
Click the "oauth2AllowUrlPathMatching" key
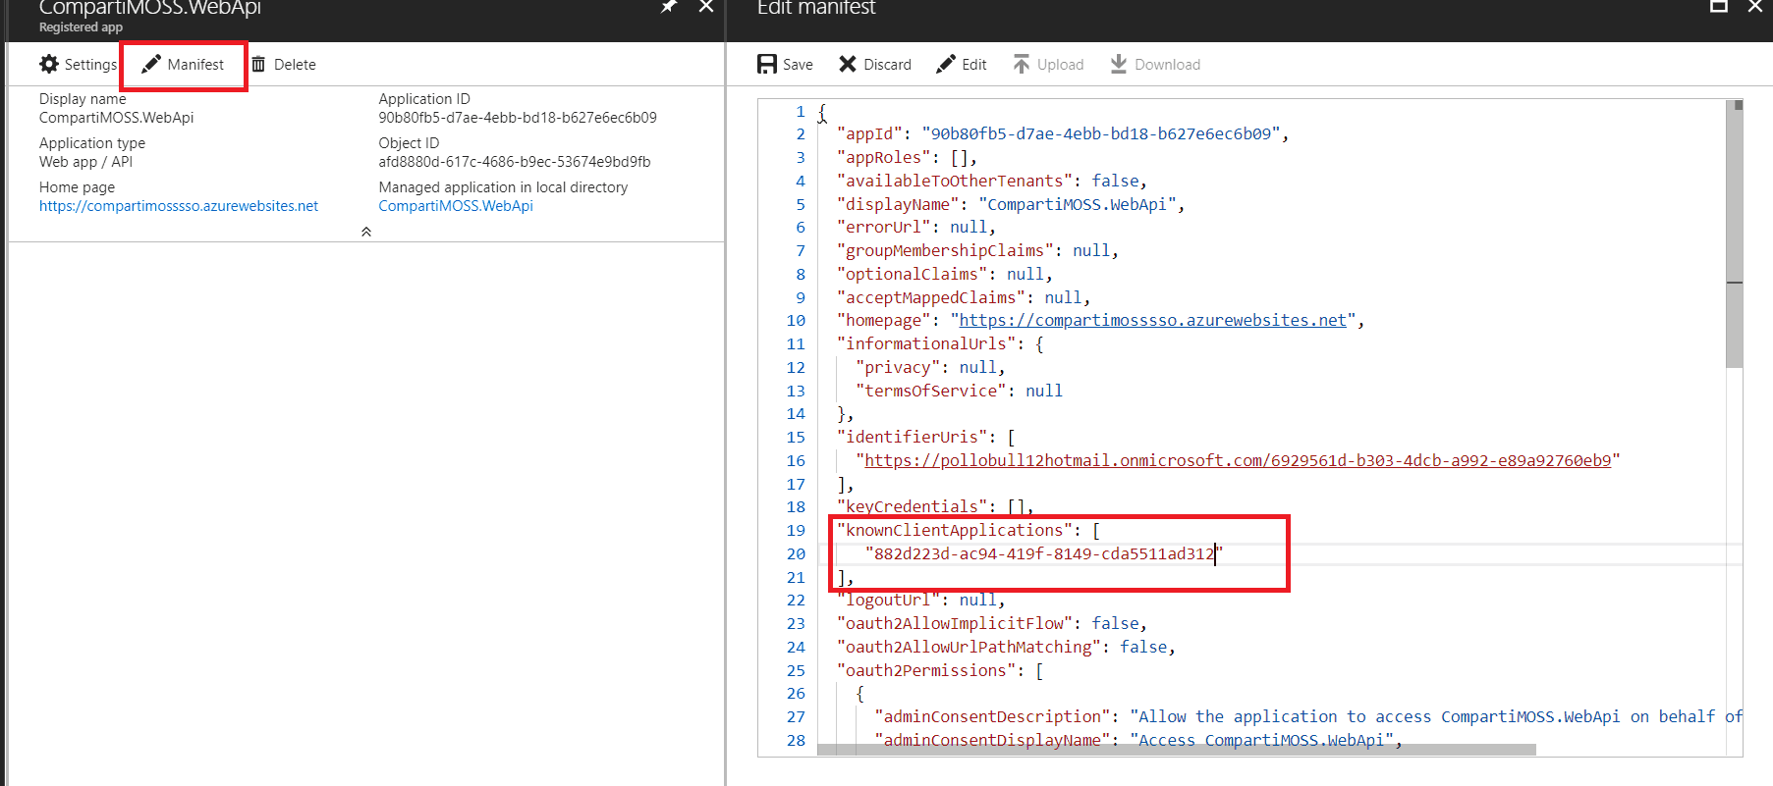click(x=969, y=648)
